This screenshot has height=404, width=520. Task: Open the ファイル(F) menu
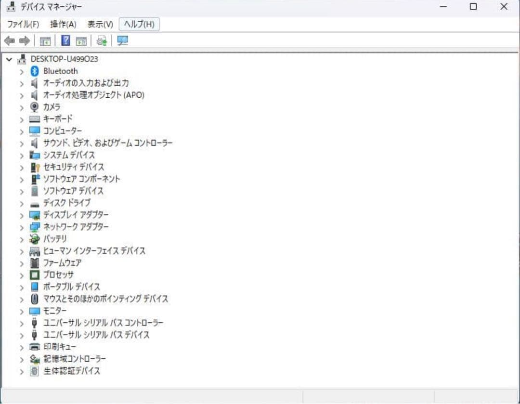tap(23, 24)
